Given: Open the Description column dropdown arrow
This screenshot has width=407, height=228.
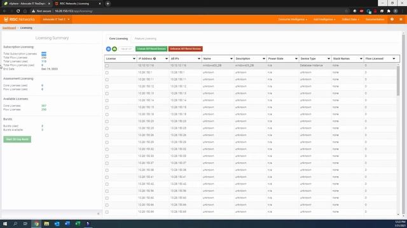Looking at the screenshot, I should pos(264,59).
